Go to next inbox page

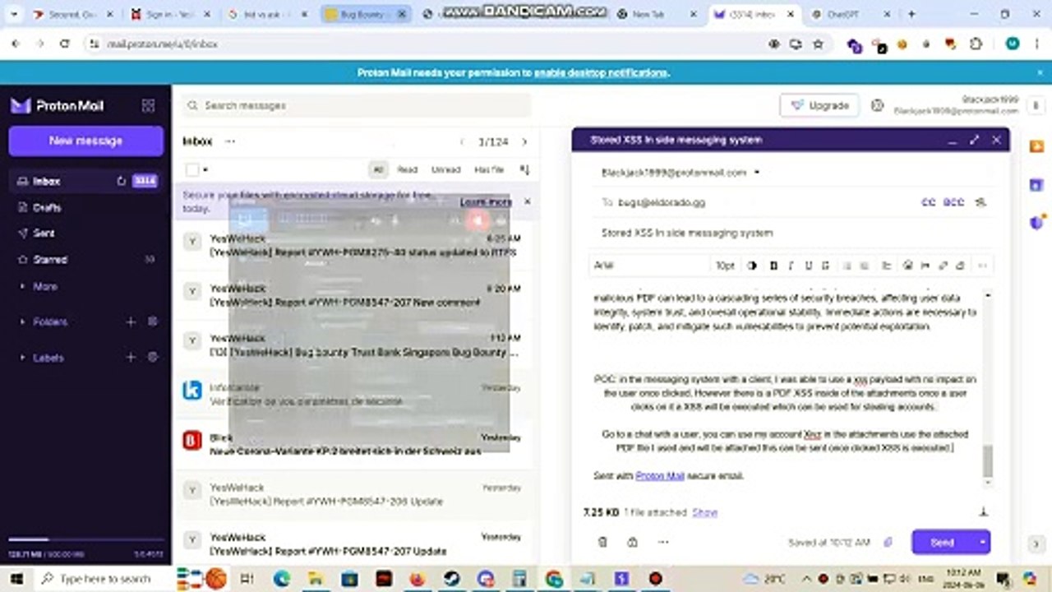[x=524, y=141]
